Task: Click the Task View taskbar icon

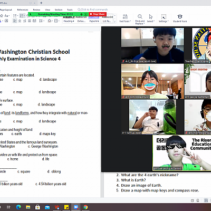Action: (x=8, y=207)
